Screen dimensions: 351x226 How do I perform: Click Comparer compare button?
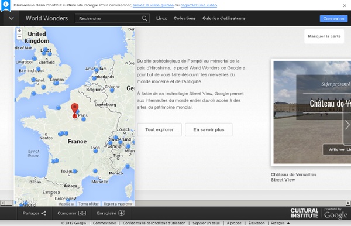(71, 213)
